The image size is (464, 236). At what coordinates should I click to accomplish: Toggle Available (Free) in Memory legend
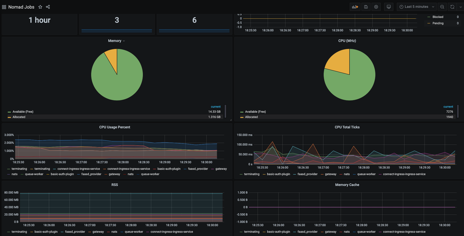(23, 112)
